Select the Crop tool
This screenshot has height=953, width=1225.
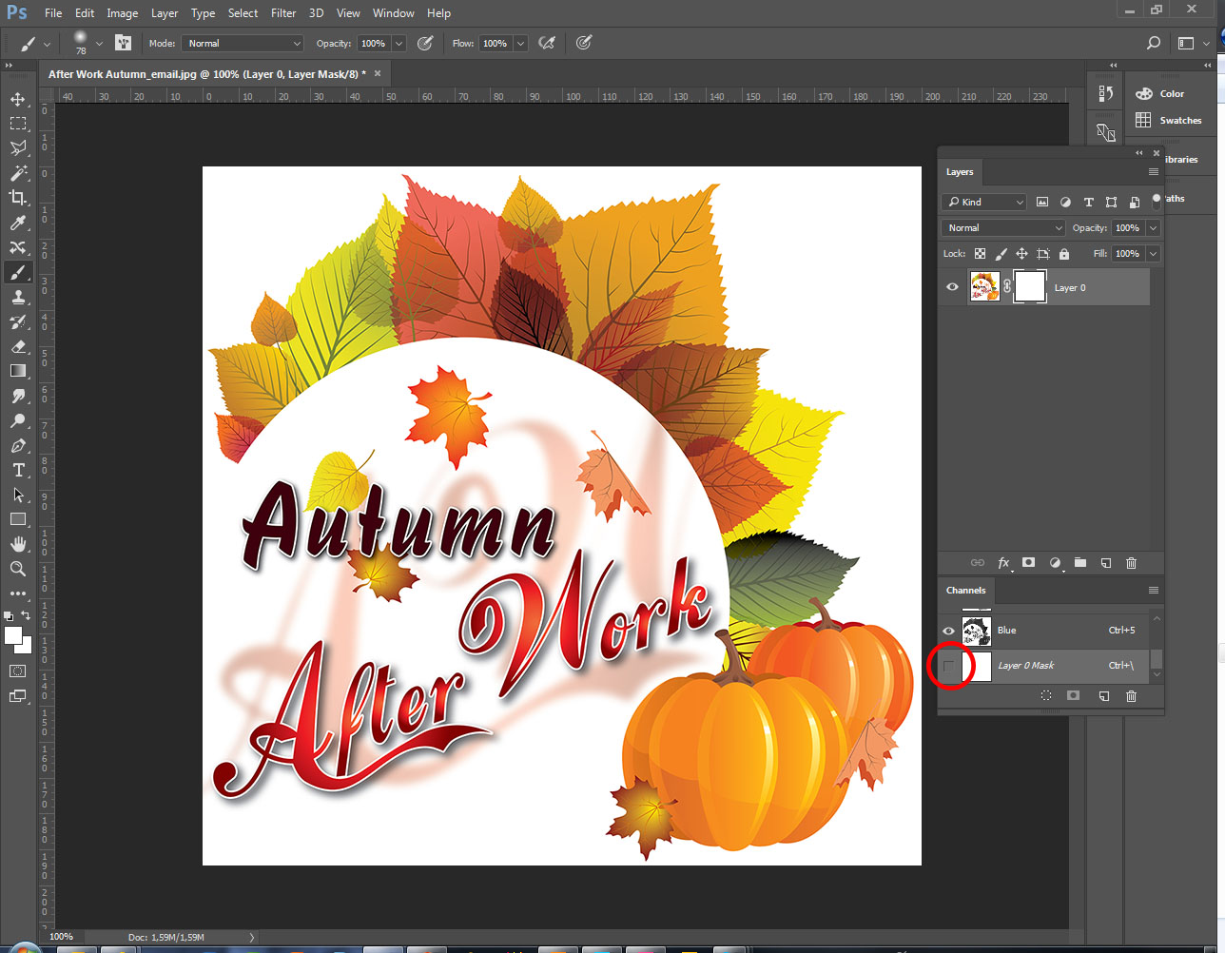pos(18,198)
